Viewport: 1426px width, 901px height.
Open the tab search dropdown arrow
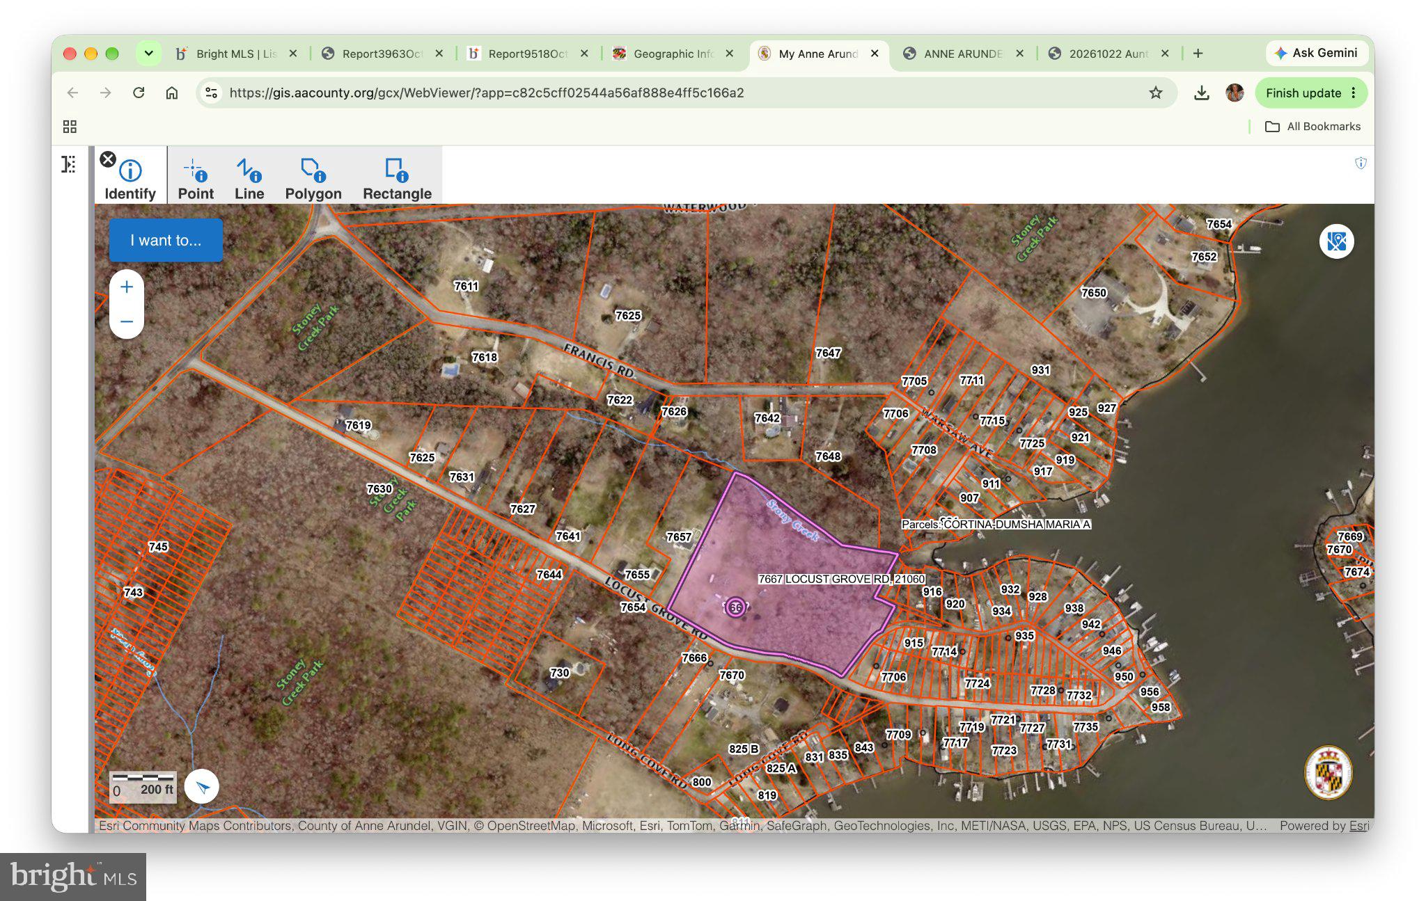coord(148,54)
